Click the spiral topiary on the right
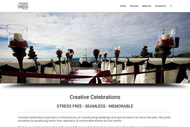The width and height of the screenshot is (190, 127). (x=144, y=51)
